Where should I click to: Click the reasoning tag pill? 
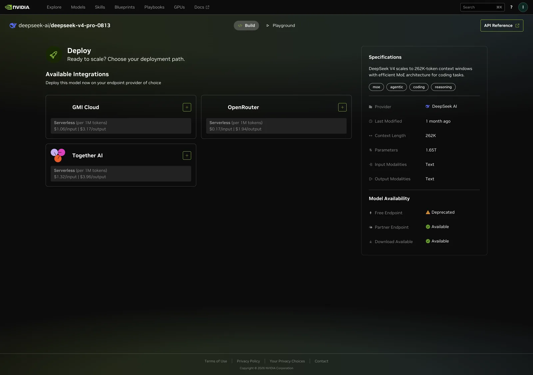click(443, 87)
